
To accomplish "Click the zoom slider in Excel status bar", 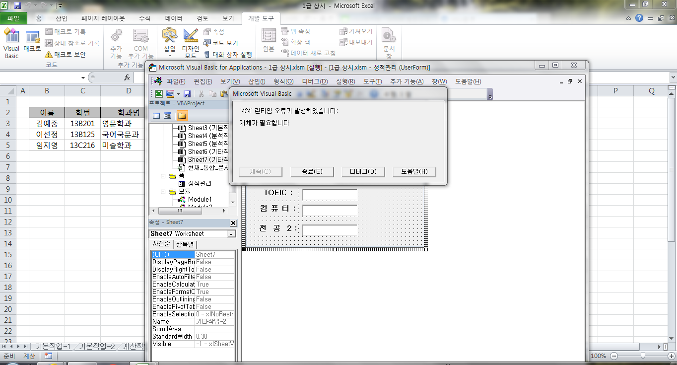I will [x=643, y=356].
